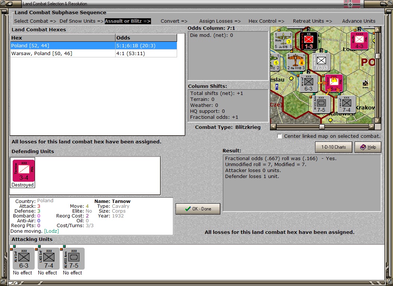Image resolution: width=393 pixels, height=286 pixels.
Task: Click the Hex column header
Action: coord(63,38)
